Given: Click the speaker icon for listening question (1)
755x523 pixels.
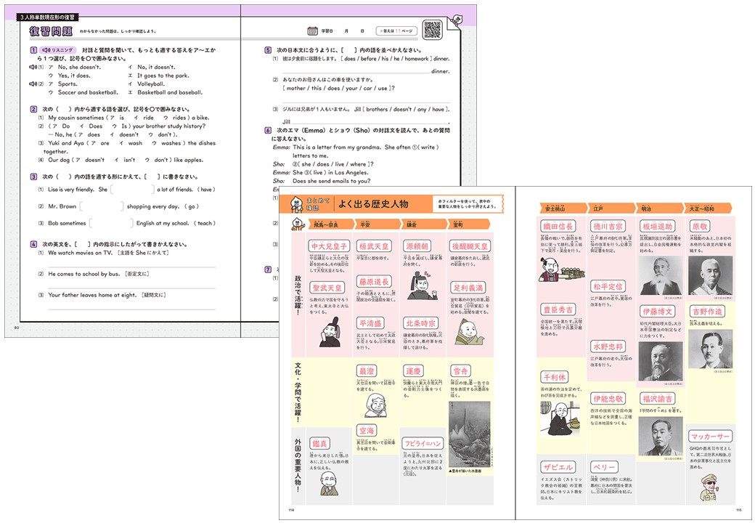Looking at the screenshot, I should point(33,68).
